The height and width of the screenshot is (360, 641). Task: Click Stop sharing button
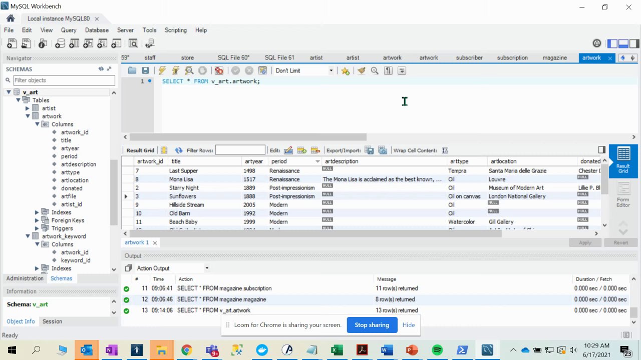click(372, 325)
